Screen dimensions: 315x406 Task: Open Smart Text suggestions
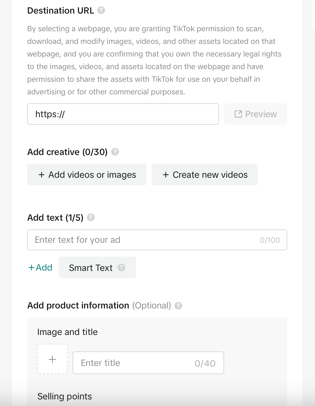point(97,267)
